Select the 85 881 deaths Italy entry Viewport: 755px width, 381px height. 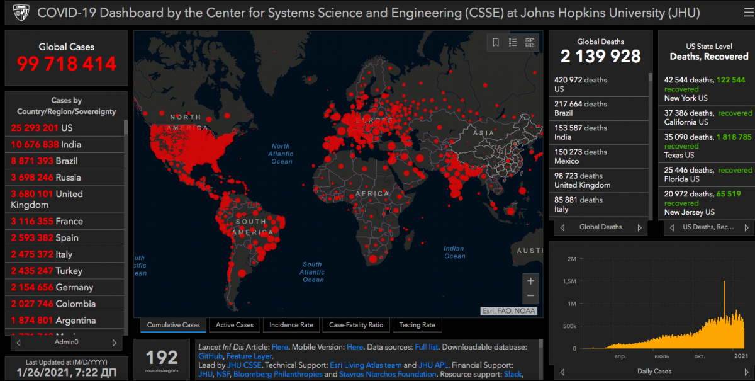pos(599,204)
